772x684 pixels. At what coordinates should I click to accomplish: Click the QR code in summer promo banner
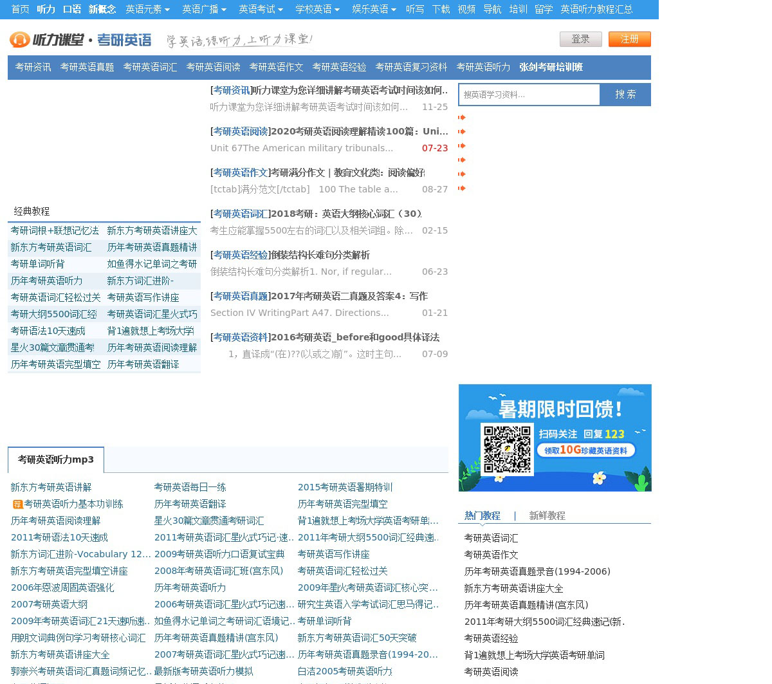507,448
